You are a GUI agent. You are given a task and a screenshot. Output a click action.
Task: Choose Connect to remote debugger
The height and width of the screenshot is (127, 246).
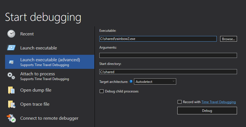coord(50,118)
